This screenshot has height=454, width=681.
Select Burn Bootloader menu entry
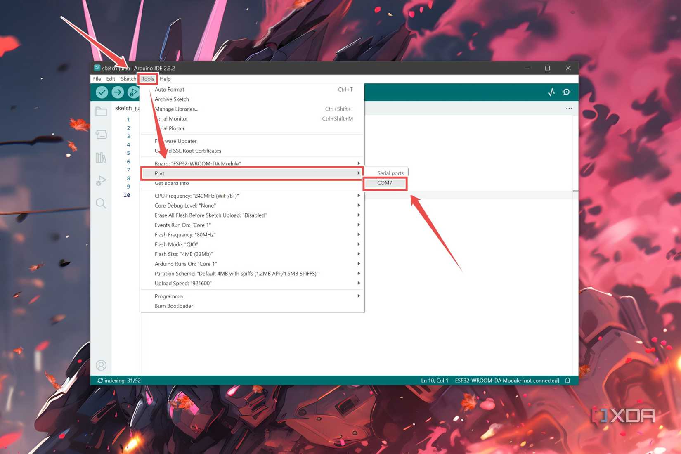click(252, 306)
